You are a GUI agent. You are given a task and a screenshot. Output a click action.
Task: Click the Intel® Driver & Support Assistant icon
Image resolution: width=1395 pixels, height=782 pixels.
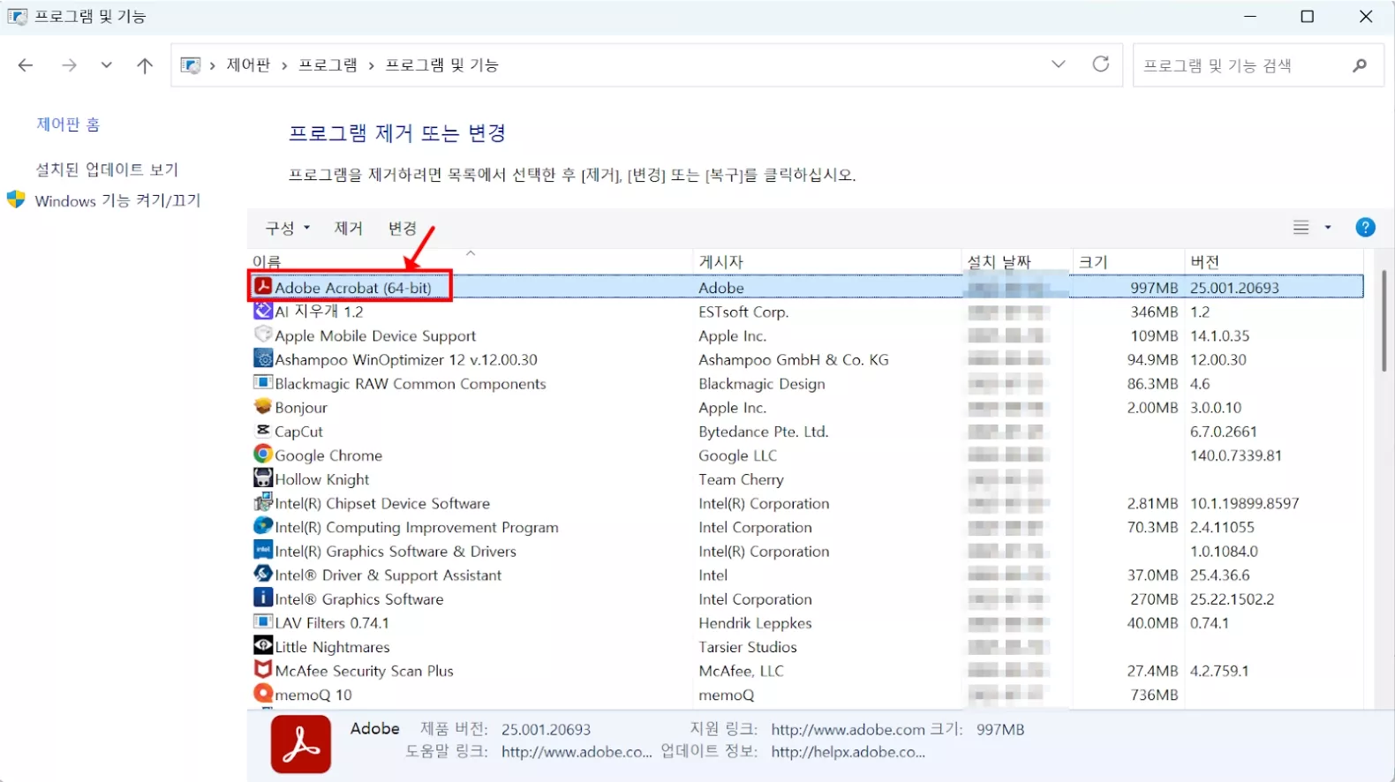click(262, 574)
